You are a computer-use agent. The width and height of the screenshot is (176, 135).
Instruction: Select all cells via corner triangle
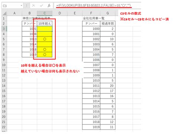[x=4, y=13]
